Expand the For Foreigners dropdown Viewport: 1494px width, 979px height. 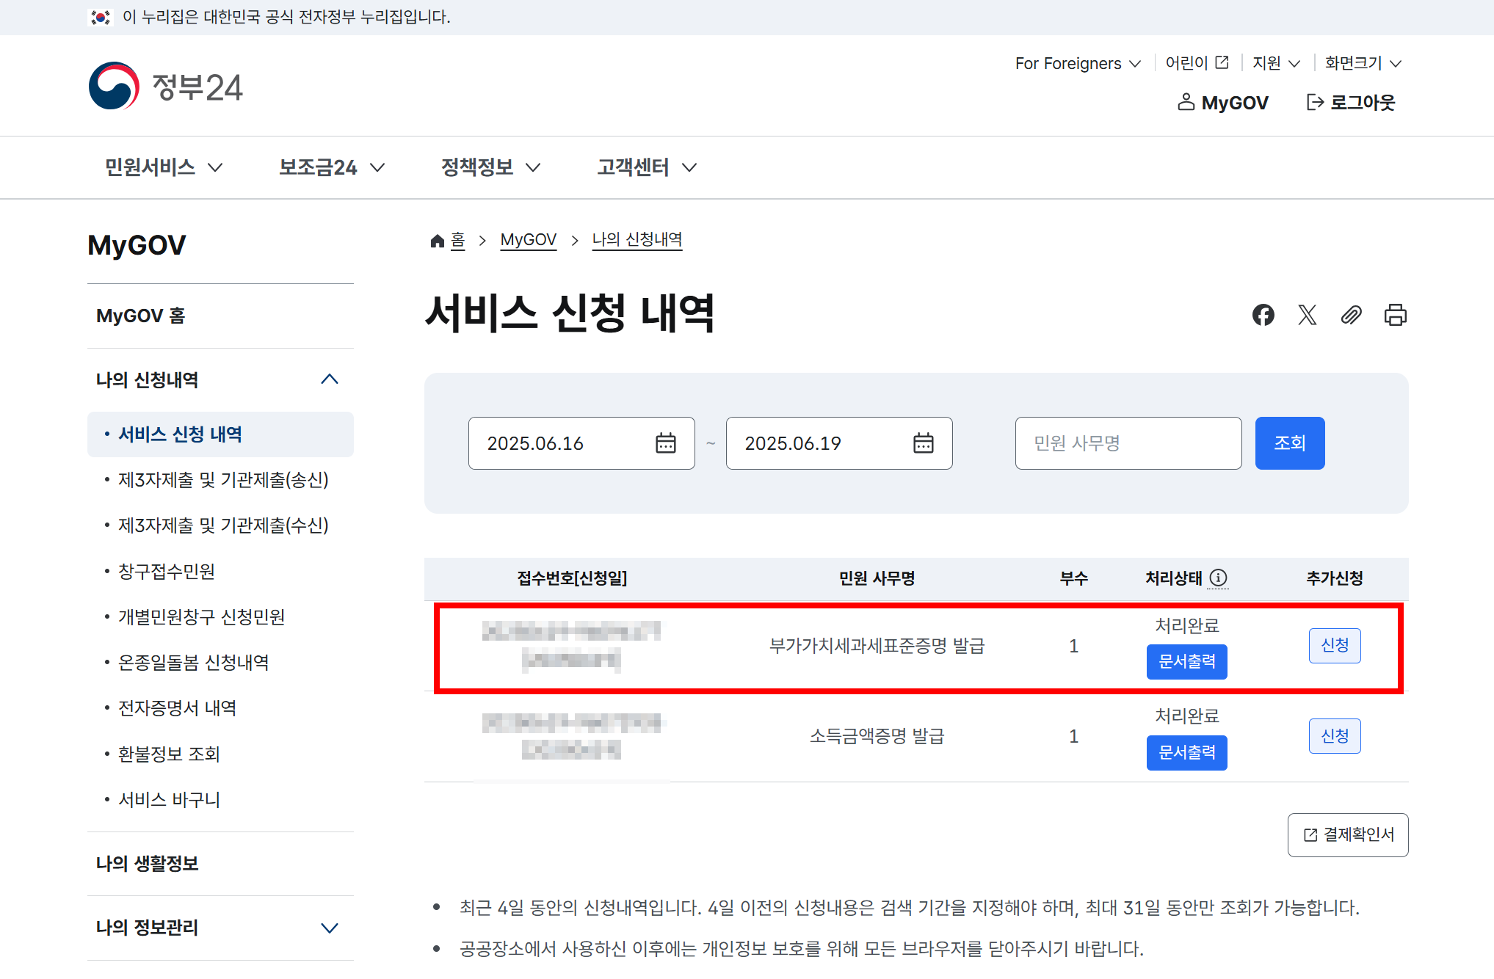(x=1077, y=63)
